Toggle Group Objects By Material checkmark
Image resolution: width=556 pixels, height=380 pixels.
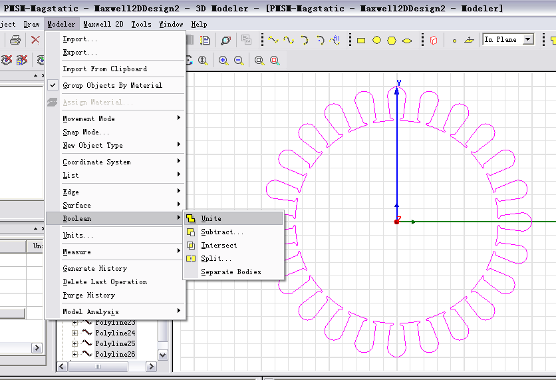[53, 85]
